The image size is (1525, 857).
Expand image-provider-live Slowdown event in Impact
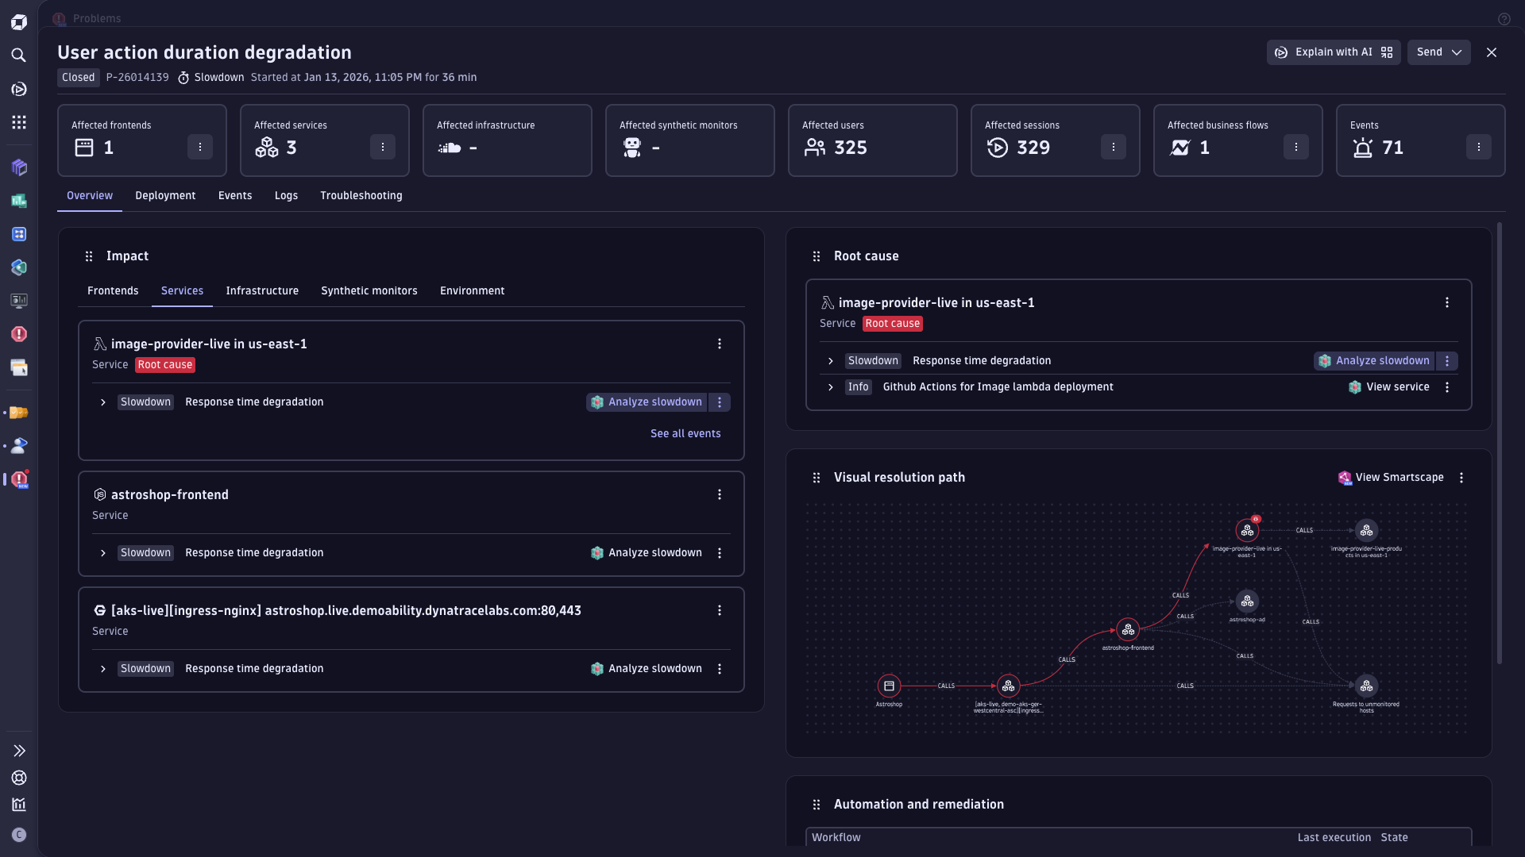tap(103, 402)
